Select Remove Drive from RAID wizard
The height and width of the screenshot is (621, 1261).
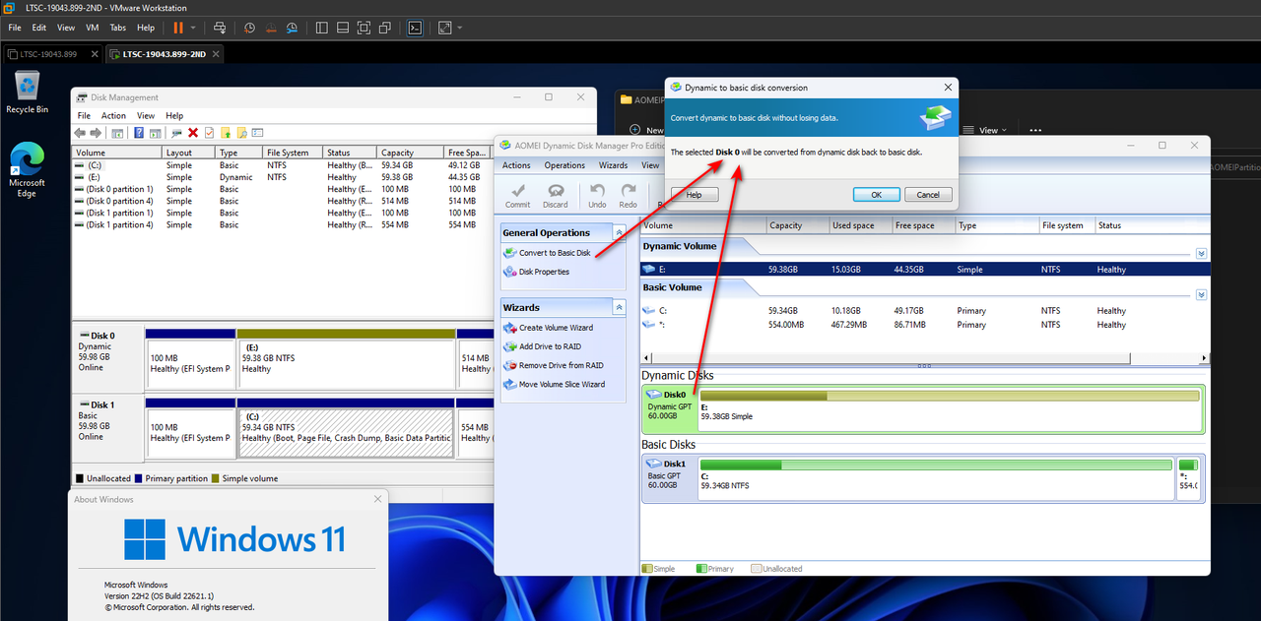pos(553,365)
